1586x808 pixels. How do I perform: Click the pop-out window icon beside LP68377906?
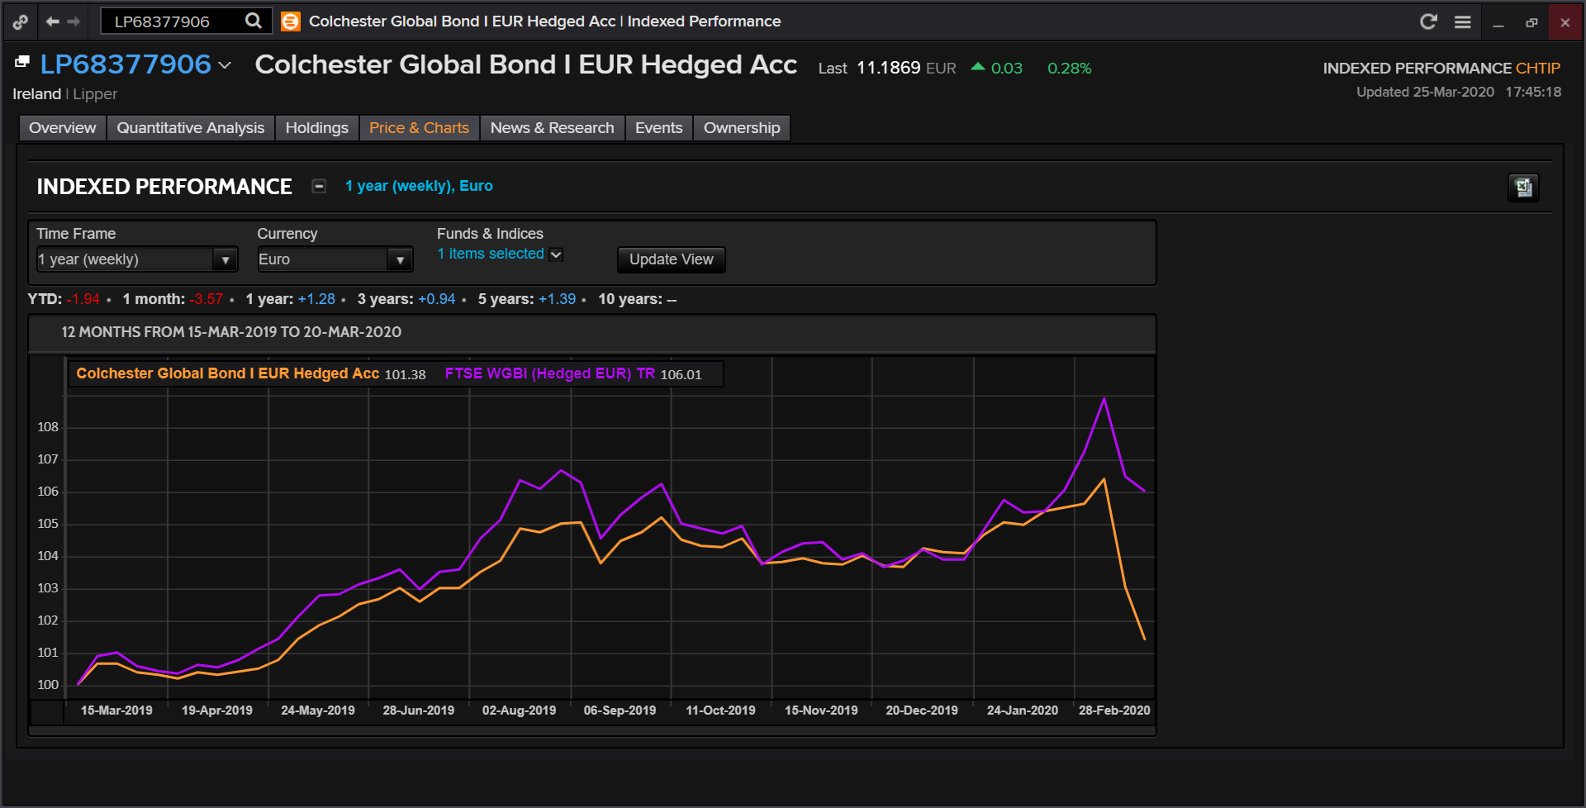[x=22, y=62]
